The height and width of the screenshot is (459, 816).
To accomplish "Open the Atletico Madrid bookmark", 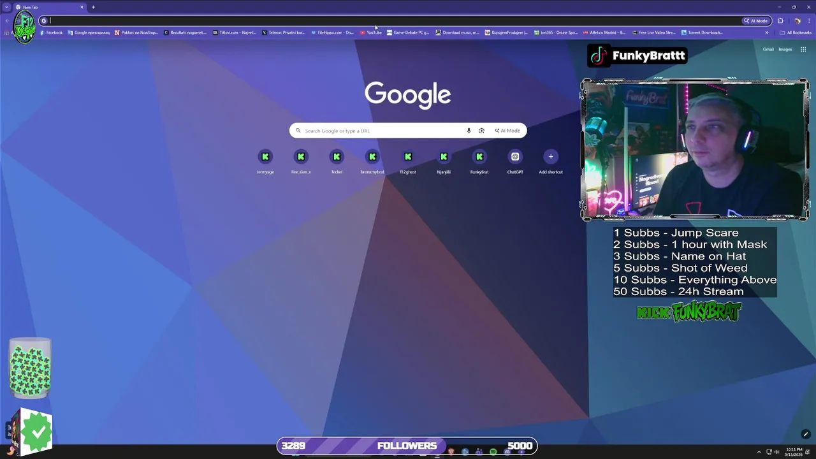I will (604, 33).
